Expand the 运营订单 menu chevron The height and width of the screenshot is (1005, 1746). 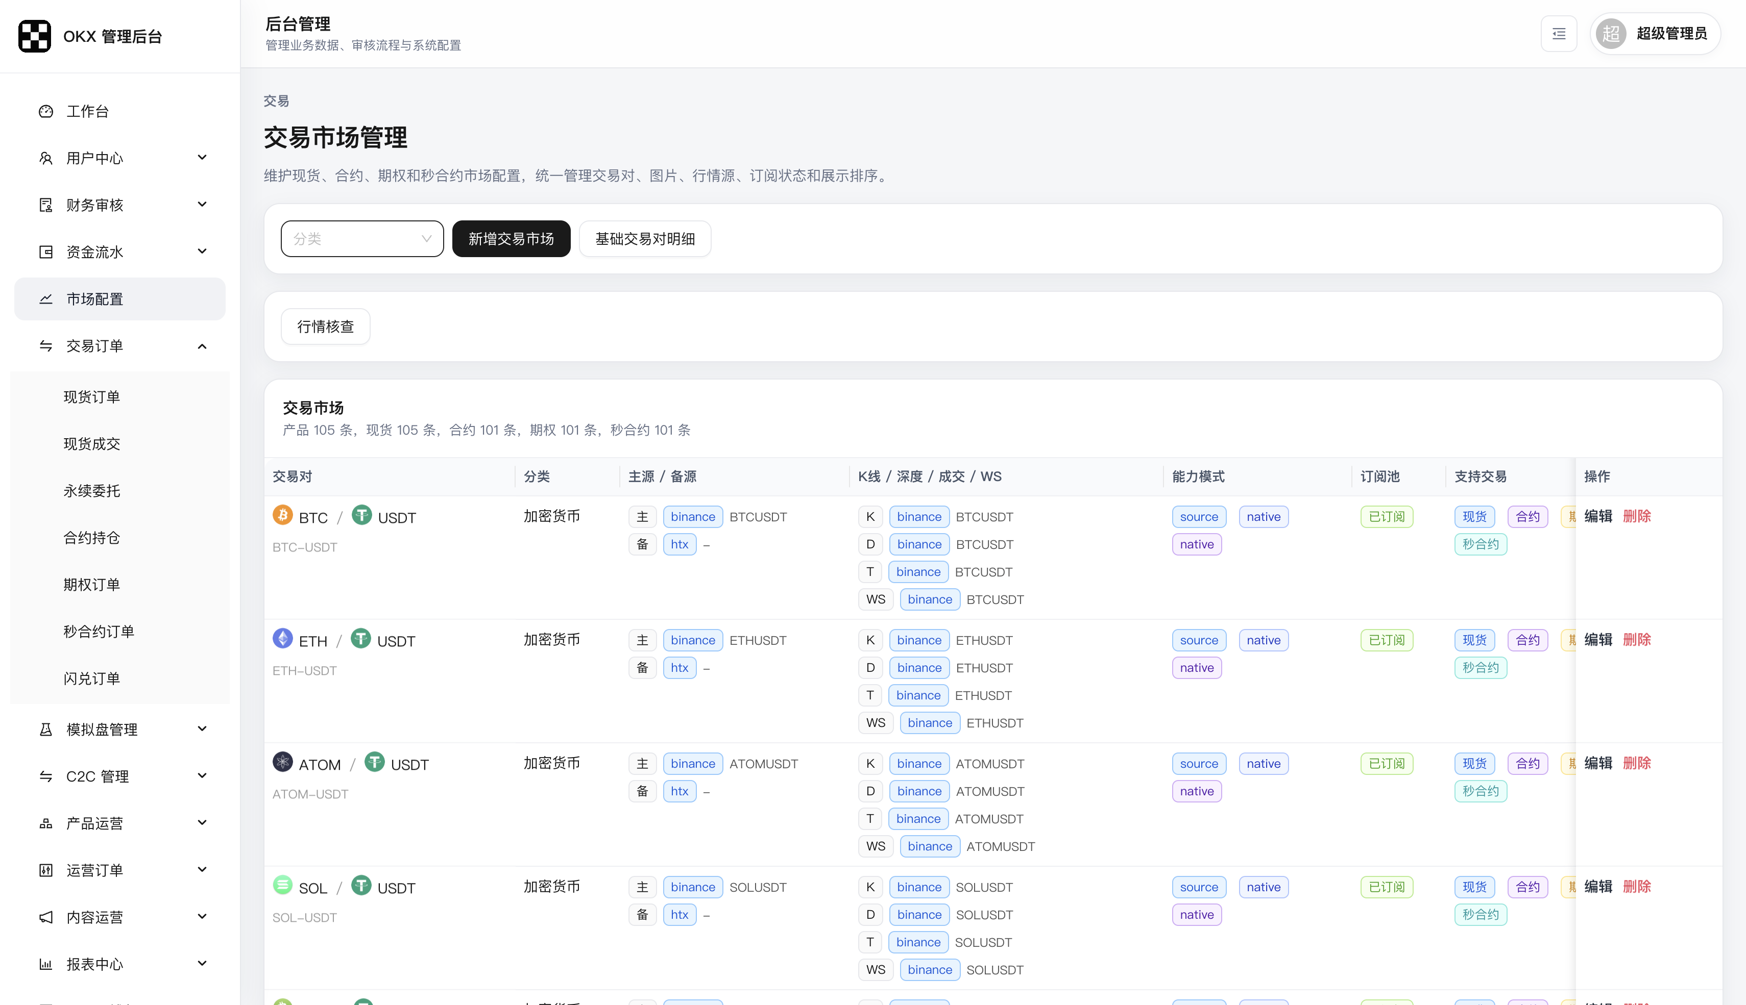pyautogui.click(x=202, y=870)
